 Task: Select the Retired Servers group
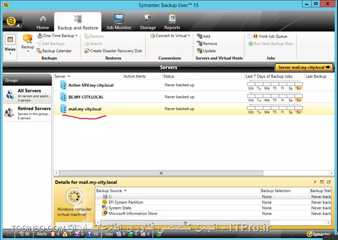pos(27,113)
